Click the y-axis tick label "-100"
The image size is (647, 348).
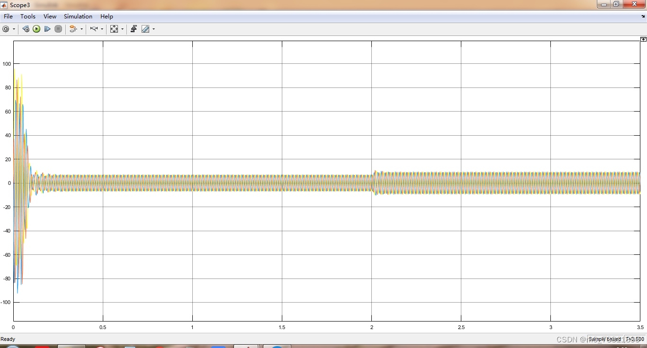coord(6,303)
